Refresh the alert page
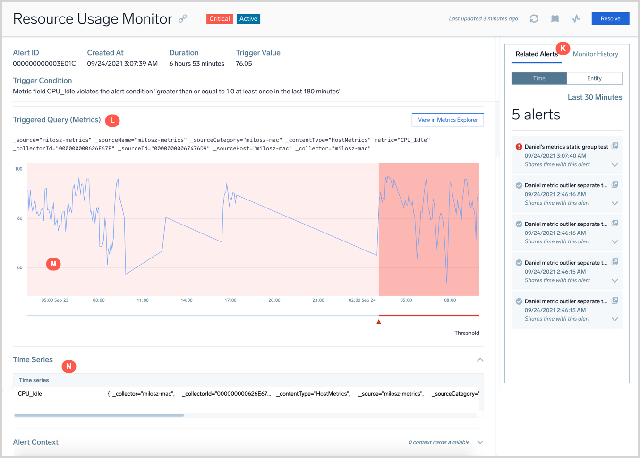 coord(534,18)
